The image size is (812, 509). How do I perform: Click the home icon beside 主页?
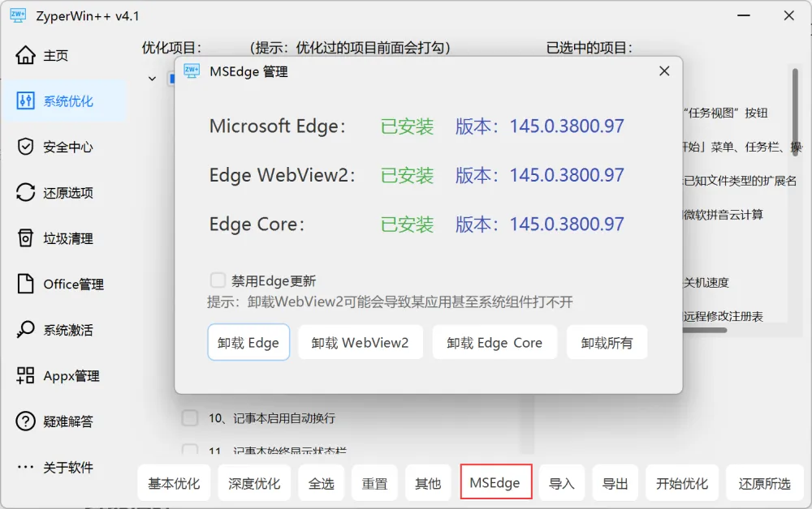[25, 55]
